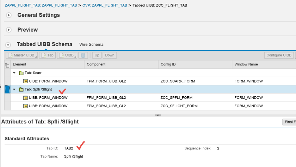The width and height of the screenshot is (296, 167).
Task: Click UIBB icon in ZCC_SFLIGHT_FORM row
Action: (x=25, y=105)
